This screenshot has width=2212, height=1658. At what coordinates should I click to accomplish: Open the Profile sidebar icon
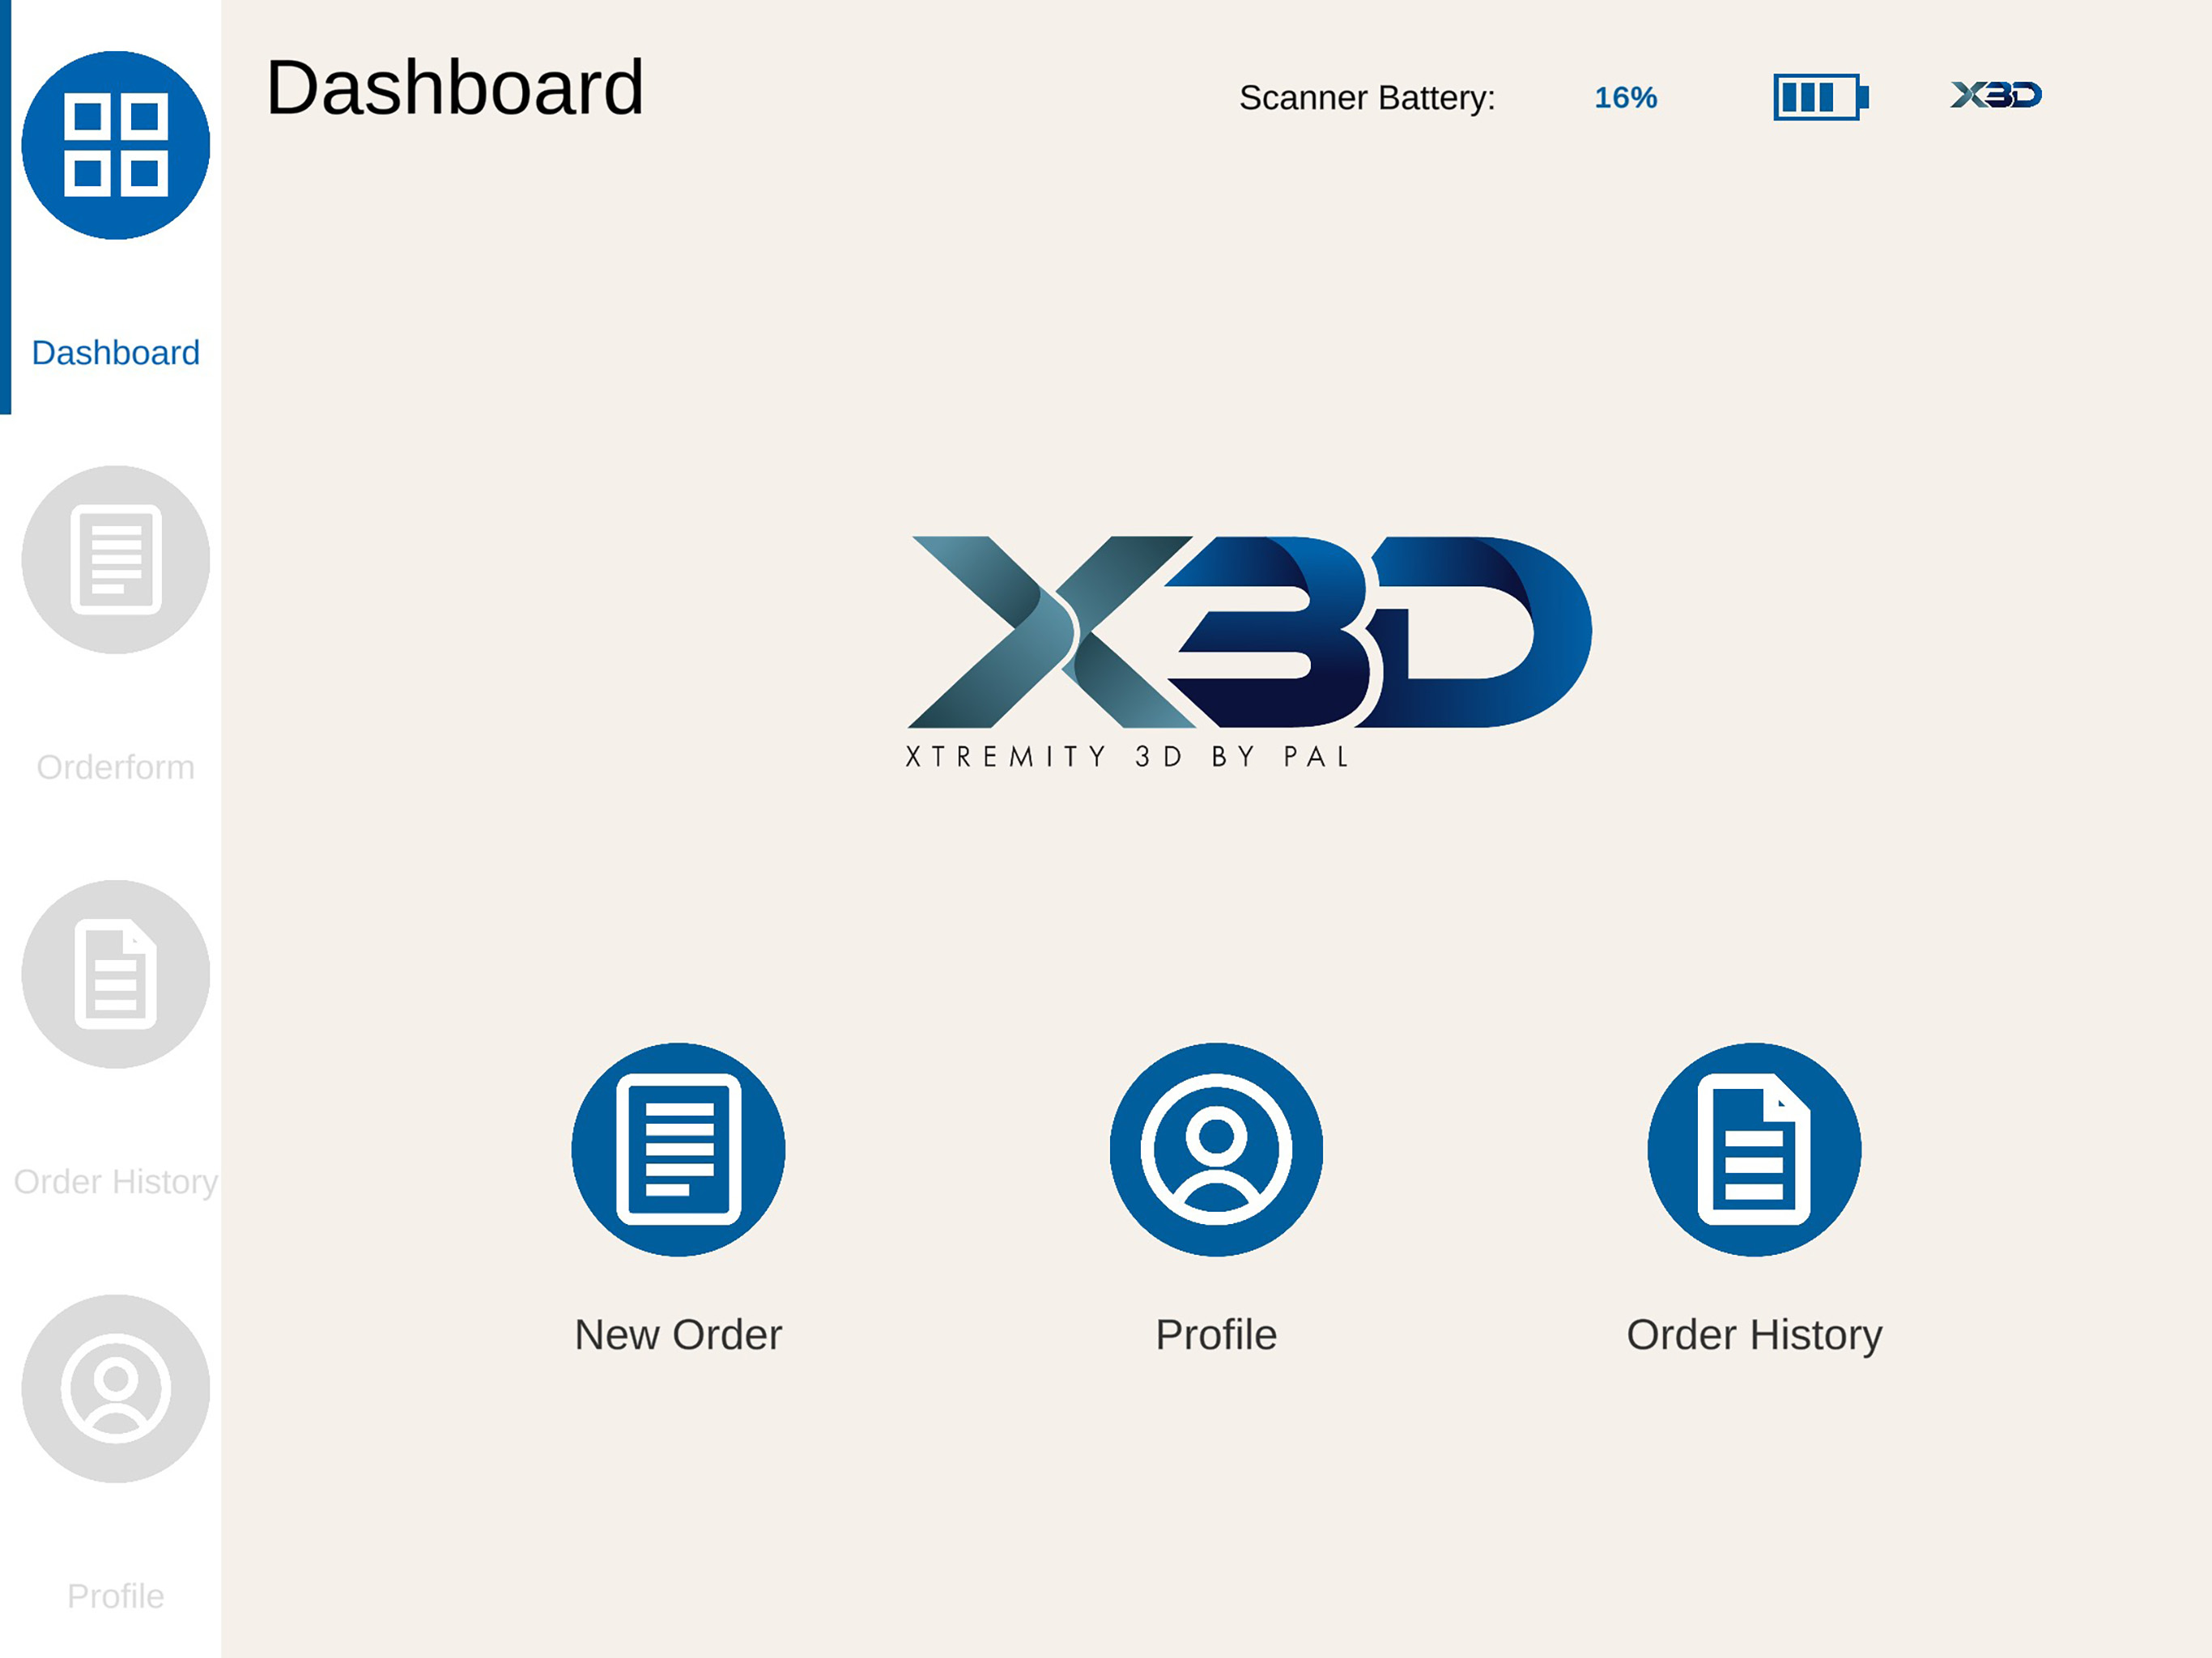(x=116, y=1389)
